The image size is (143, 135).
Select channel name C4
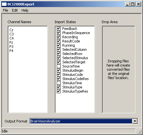pos(12,38)
